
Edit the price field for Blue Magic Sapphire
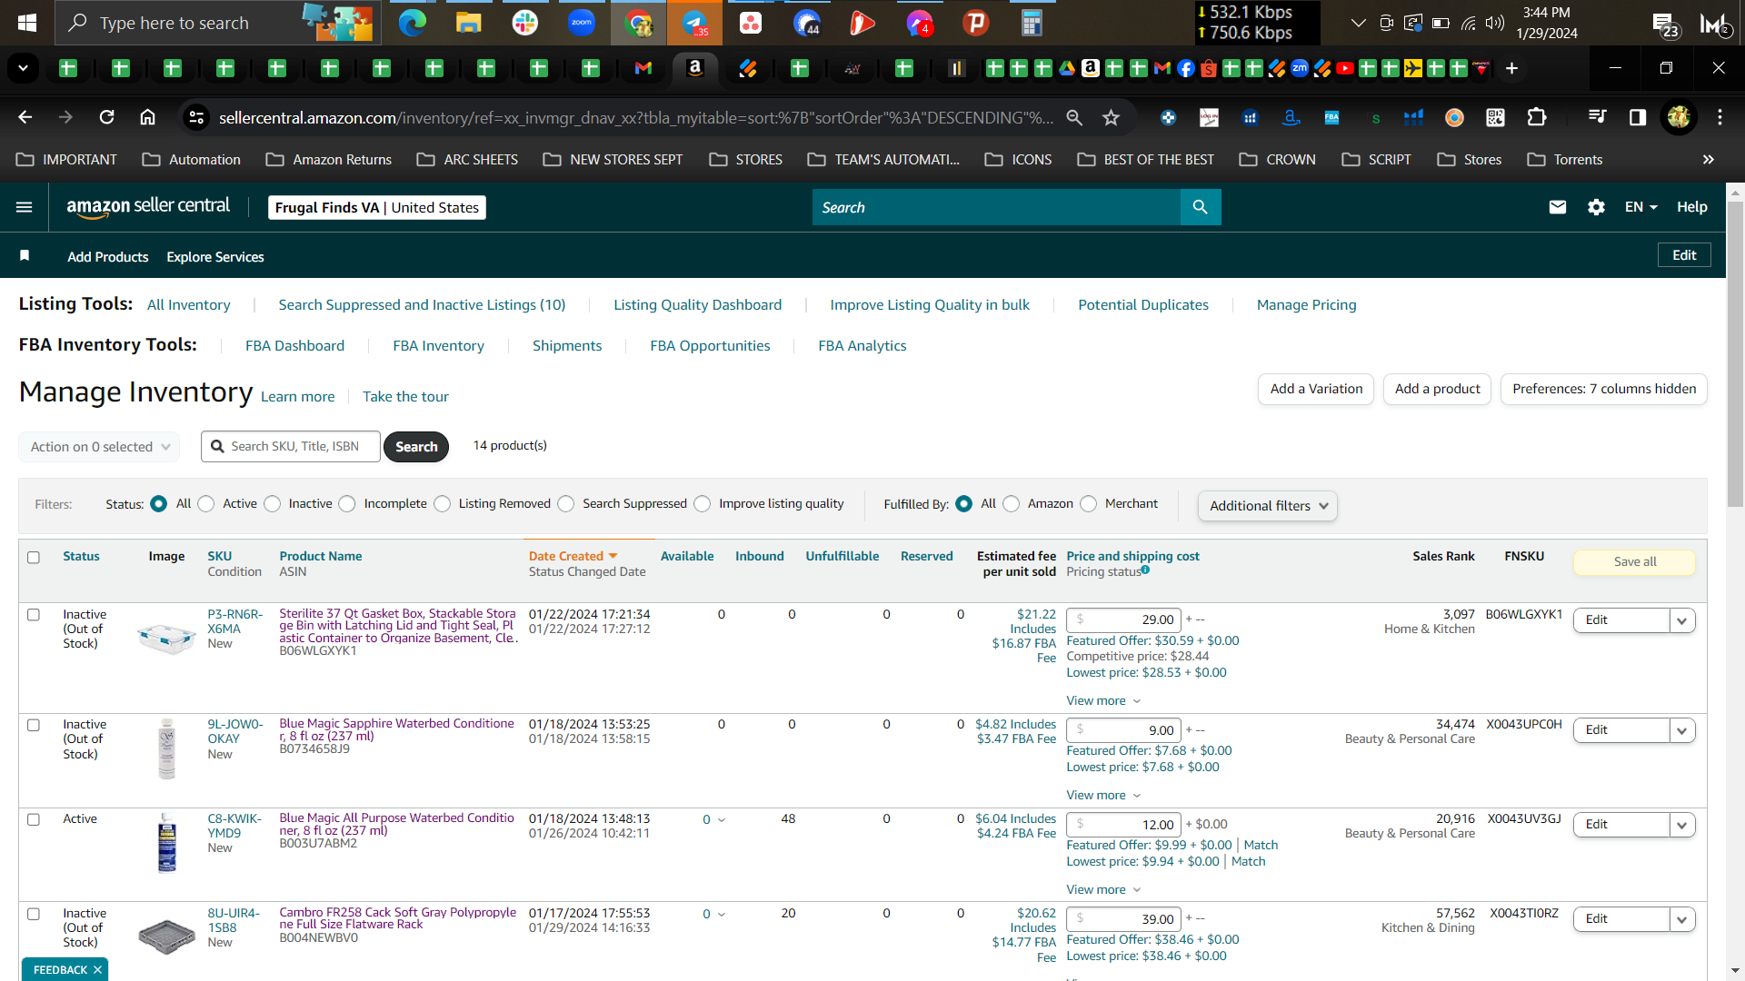(x=1123, y=730)
